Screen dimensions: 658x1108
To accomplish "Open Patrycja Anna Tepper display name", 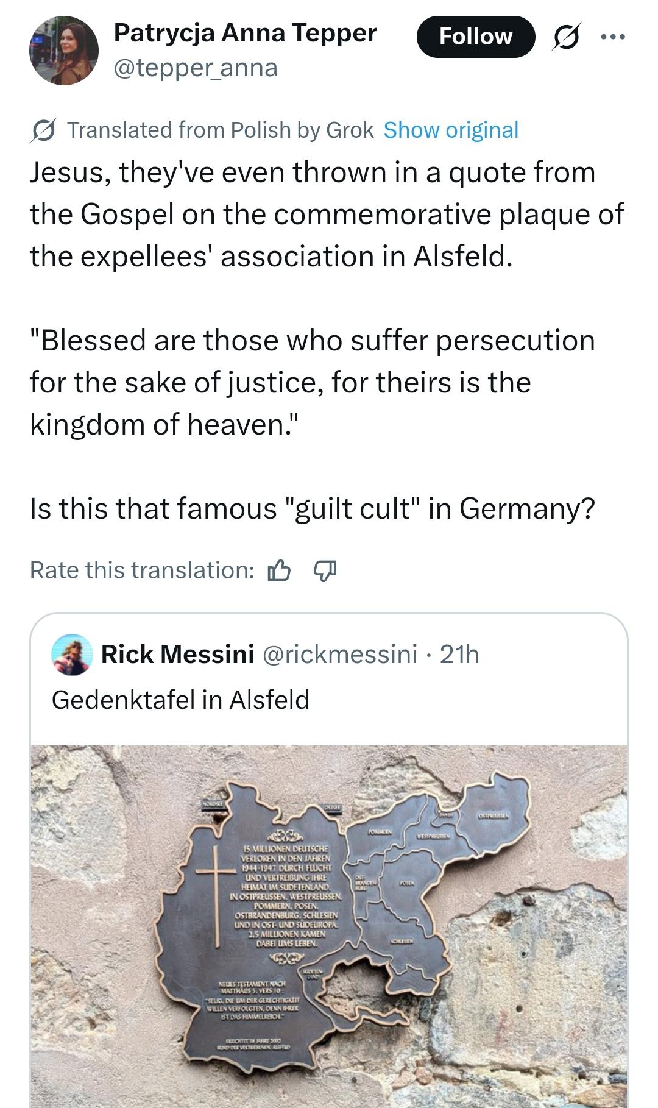I will pyautogui.click(x=245, y=33).
